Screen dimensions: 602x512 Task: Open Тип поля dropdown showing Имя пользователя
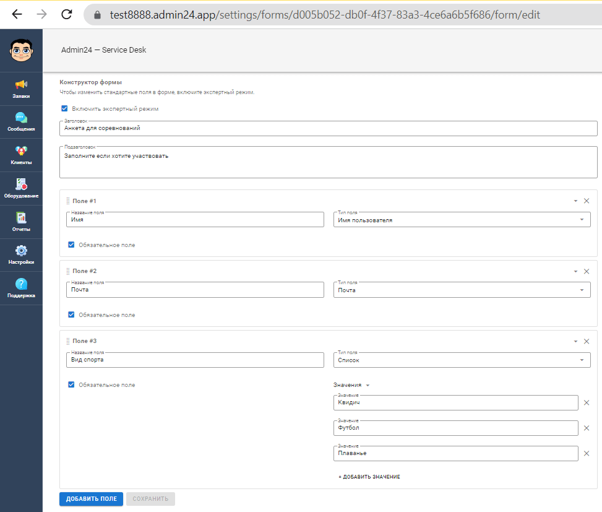click(462, 220)
